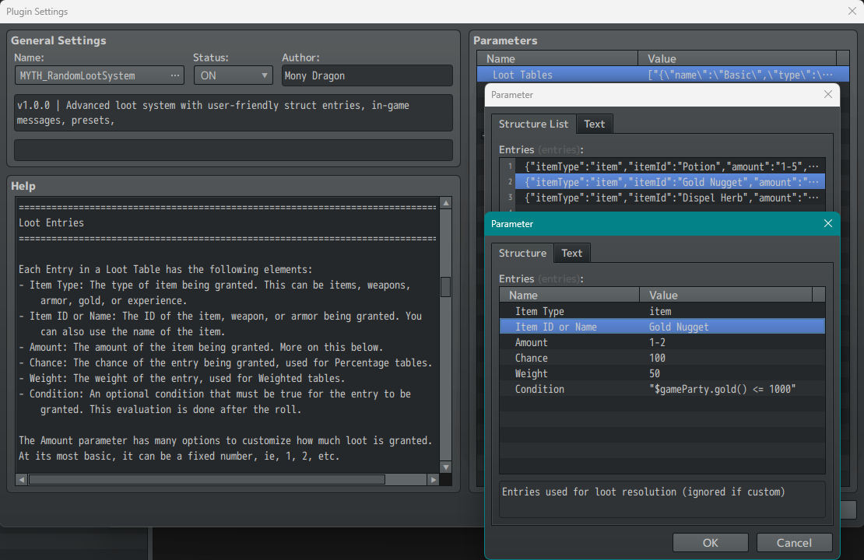
Task: Select the Chance row
Action: tap(662, 357)
